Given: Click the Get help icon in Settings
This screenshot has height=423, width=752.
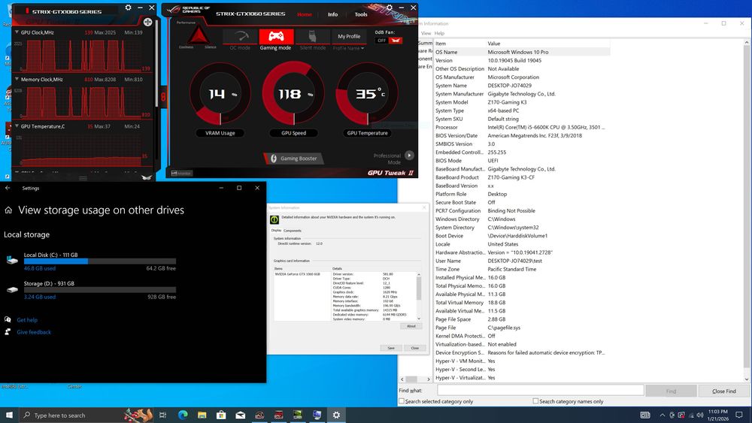Looking at the screenshot, I should 8,319.
